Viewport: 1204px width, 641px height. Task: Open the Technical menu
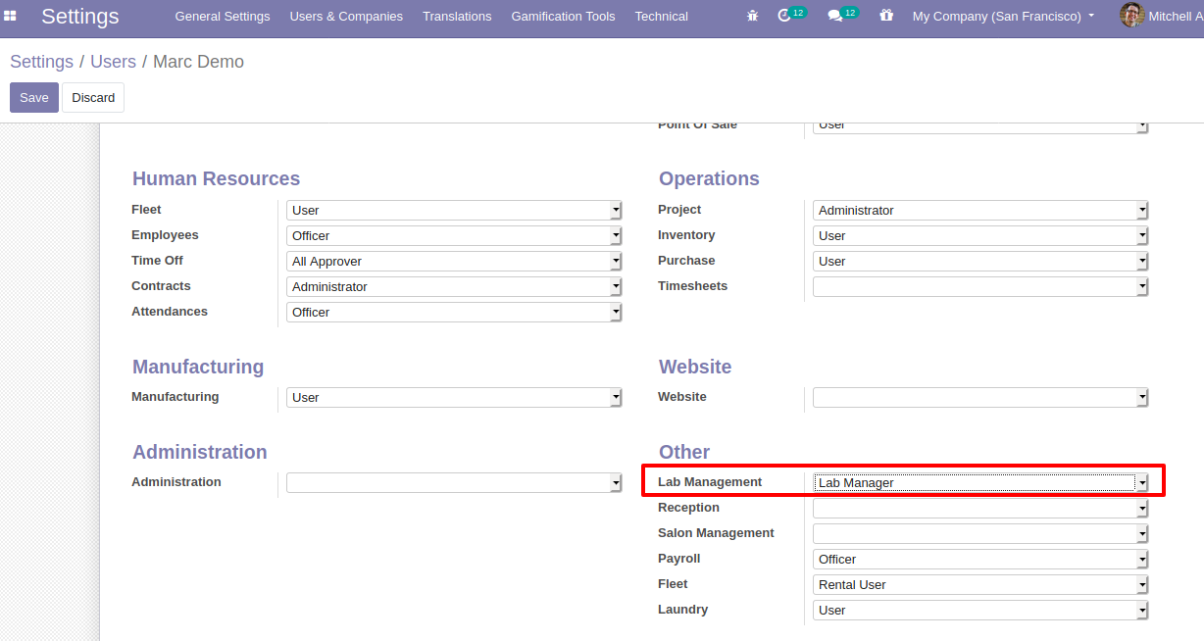pyautogui.click(x=661, y=16)
